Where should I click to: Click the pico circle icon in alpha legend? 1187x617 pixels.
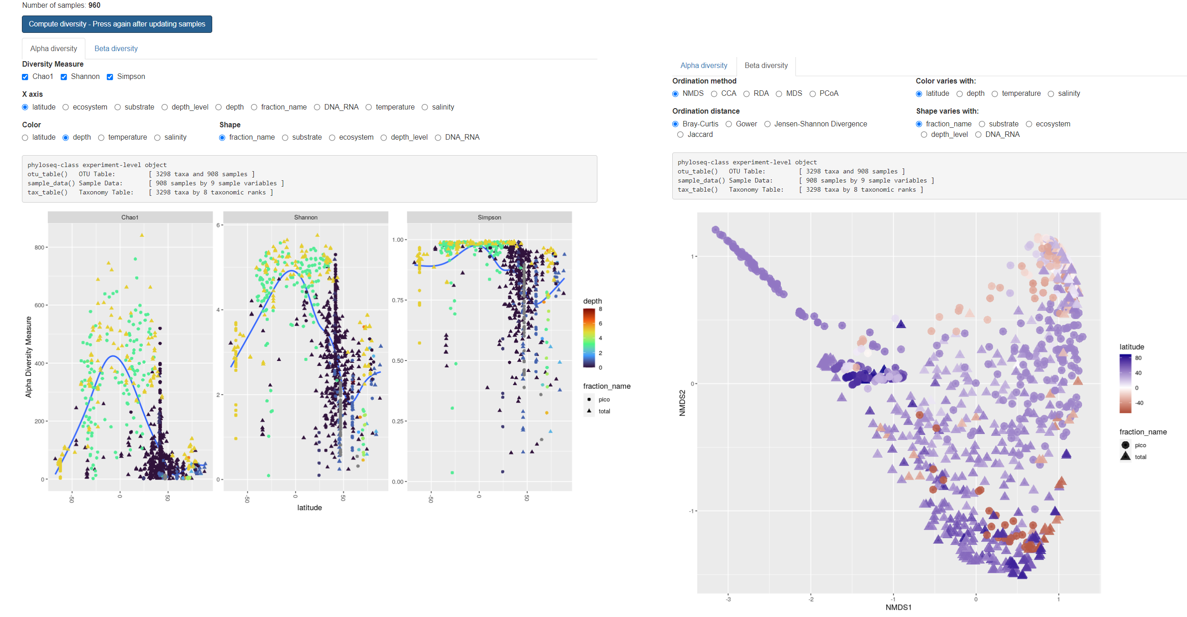click(x=589, y=399)
